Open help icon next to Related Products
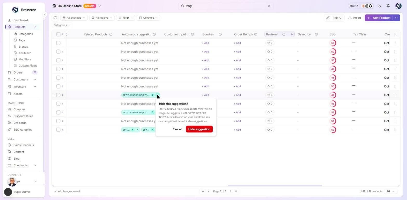The image size is (407, 200). pyautogui.click(x=111, y=34)
